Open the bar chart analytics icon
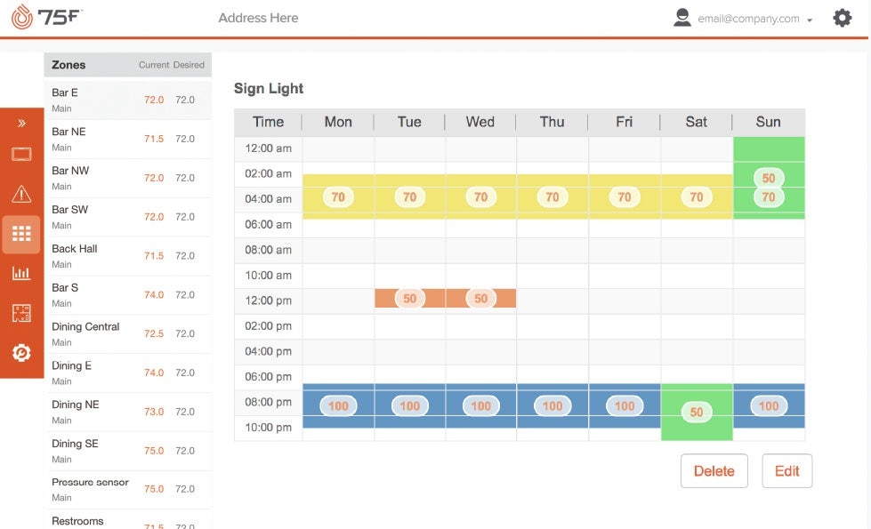The image size is (871, 529). point(21,274)
